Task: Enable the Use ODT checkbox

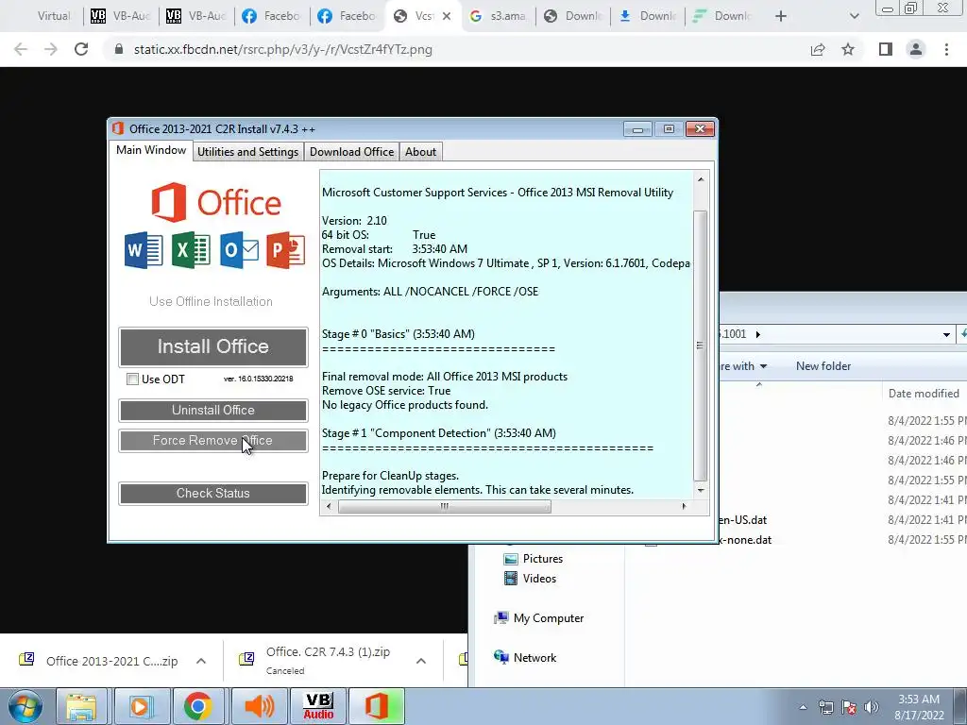Action: pyautogui.click(x=132, y=379)
